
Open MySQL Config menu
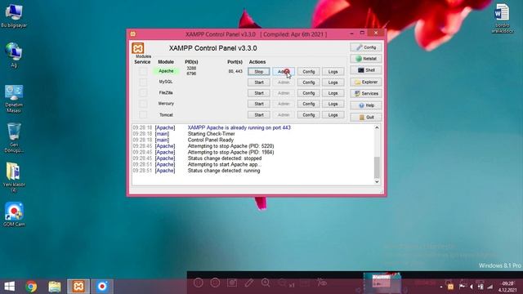pos(309,82)
